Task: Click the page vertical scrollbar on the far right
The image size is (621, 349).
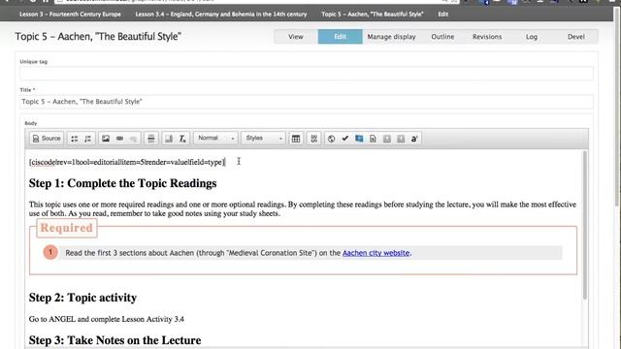Action: 616,107
